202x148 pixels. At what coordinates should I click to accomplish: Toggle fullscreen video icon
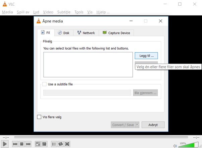pyautogui.click(x=38, y=144)
